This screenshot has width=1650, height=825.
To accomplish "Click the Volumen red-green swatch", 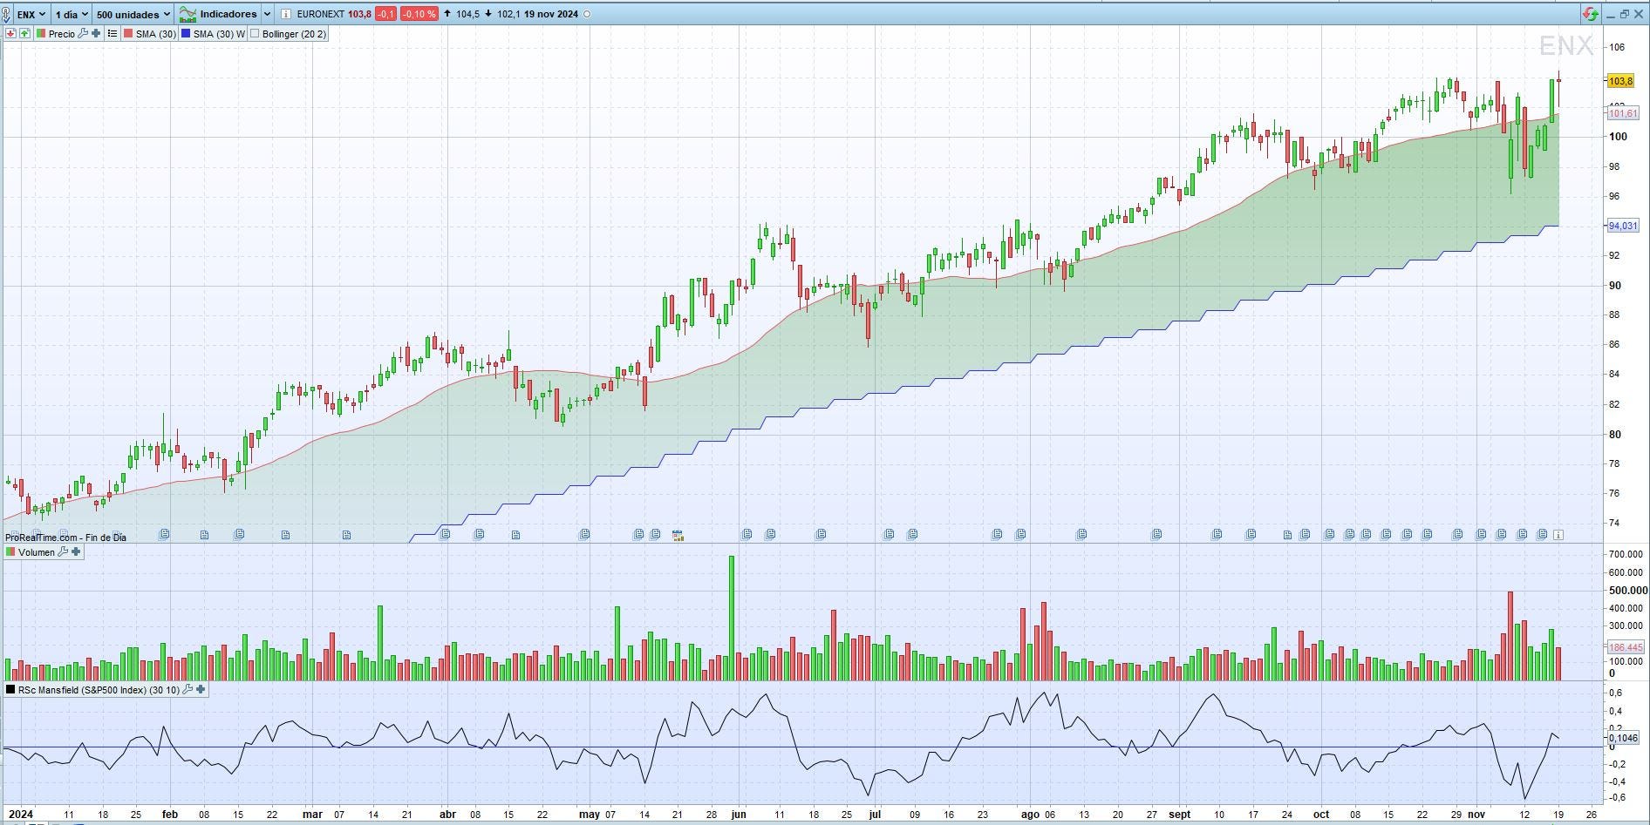I will pos(10,552).
